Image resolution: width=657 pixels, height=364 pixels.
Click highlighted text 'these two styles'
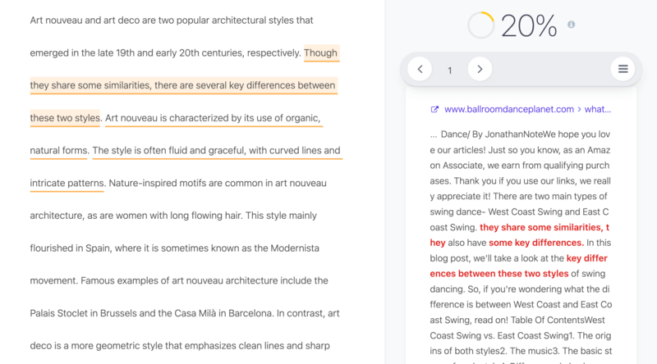pos(65,118)
